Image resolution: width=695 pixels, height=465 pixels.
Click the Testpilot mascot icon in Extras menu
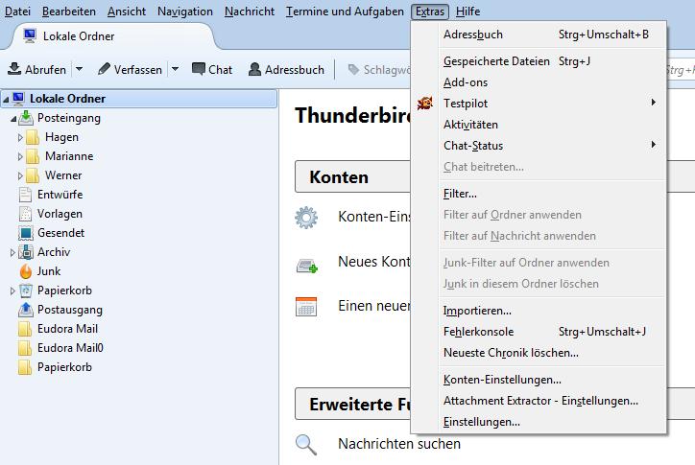tap(425, 104)
